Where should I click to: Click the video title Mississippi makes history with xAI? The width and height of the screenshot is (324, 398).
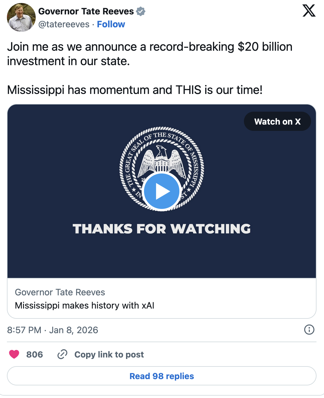[x=85, y=306]
